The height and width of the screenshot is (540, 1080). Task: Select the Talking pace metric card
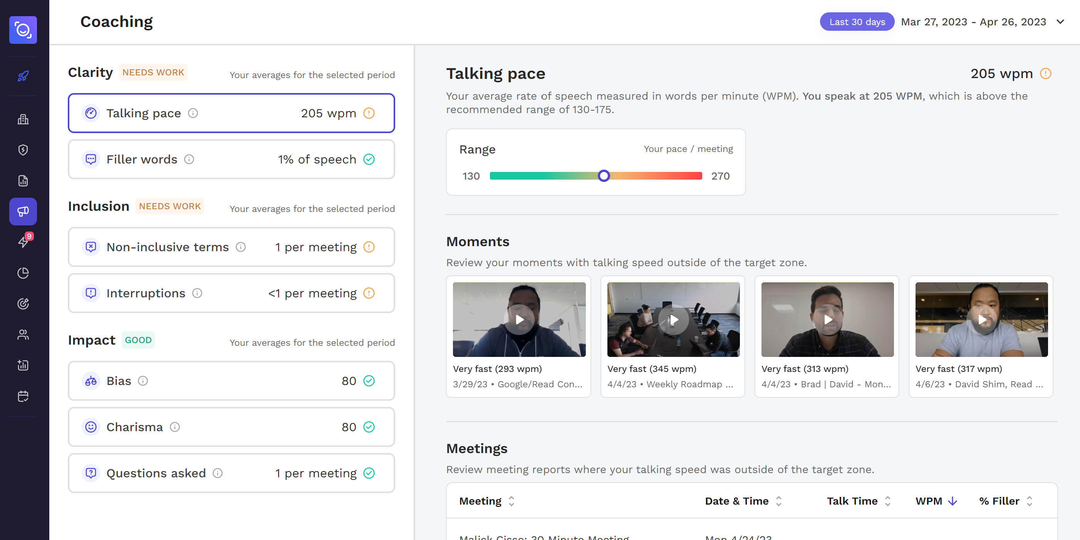point(231,113)
